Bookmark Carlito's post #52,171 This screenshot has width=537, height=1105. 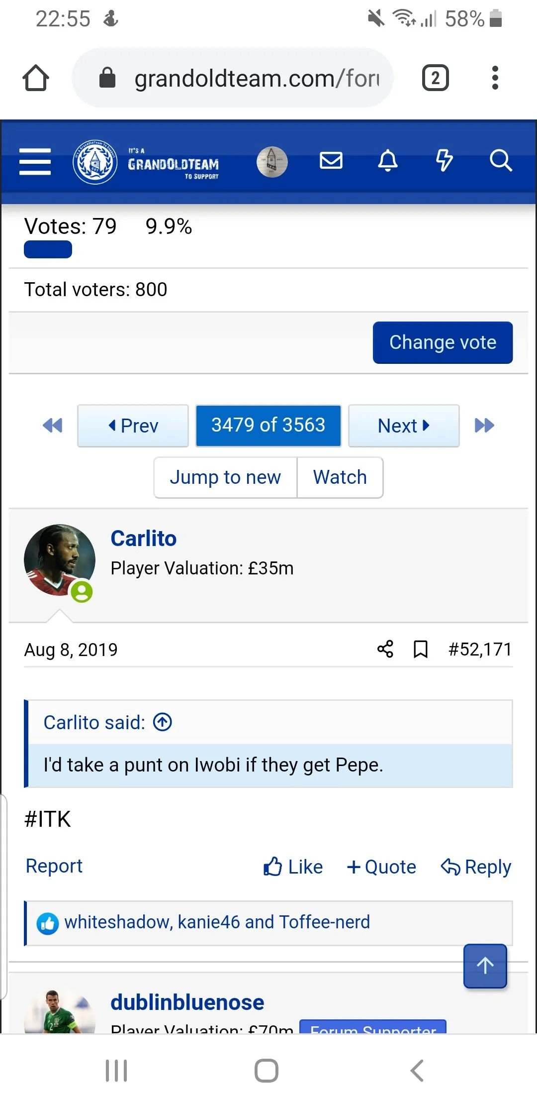coord(421,649)
